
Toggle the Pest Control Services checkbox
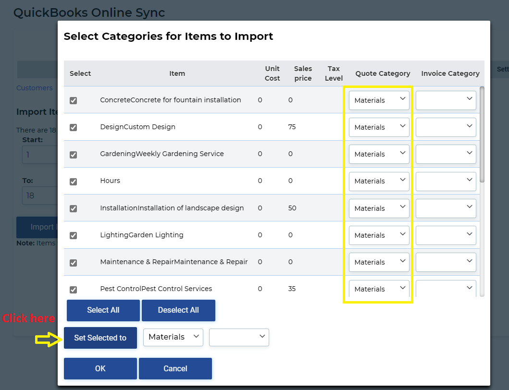pos(73,290)
